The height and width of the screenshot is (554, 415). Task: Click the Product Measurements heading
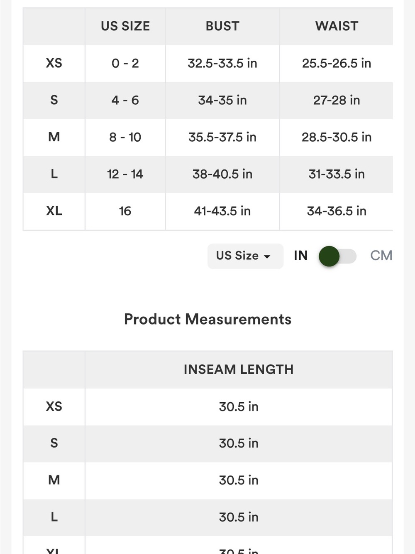pyautogui.click(x=207, y=319)
